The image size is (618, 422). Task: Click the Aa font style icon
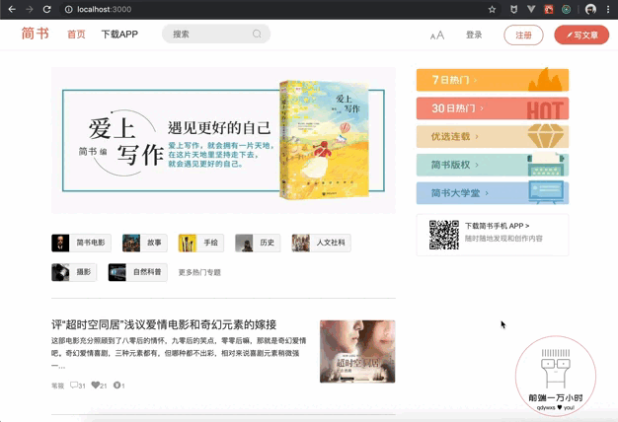[437, 35]
